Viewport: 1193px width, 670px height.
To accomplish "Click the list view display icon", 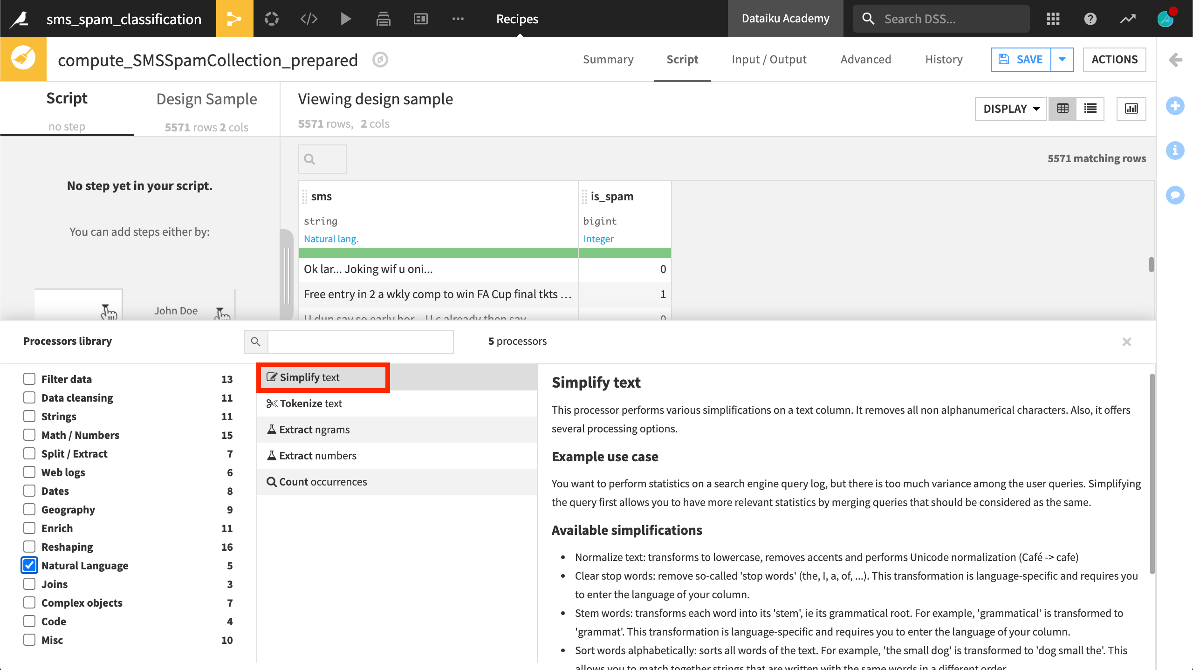I will [1090, 107].
